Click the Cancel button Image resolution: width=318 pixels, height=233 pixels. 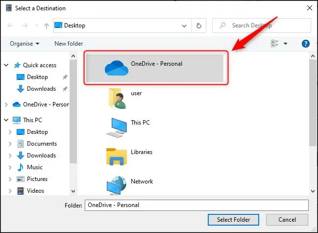(x=287, y=220)
